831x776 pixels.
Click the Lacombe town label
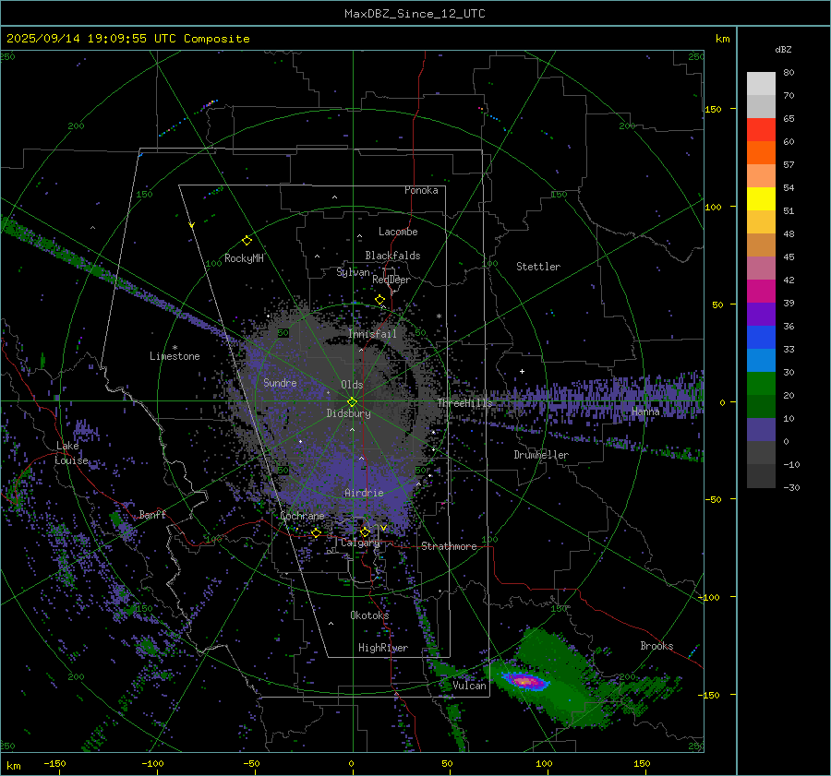point(398,232)
